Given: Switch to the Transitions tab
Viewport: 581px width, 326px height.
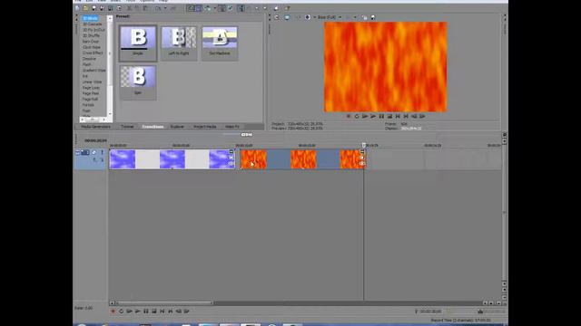Looking at the screenshot, I should pyautogui.click(x=153, y=127).
